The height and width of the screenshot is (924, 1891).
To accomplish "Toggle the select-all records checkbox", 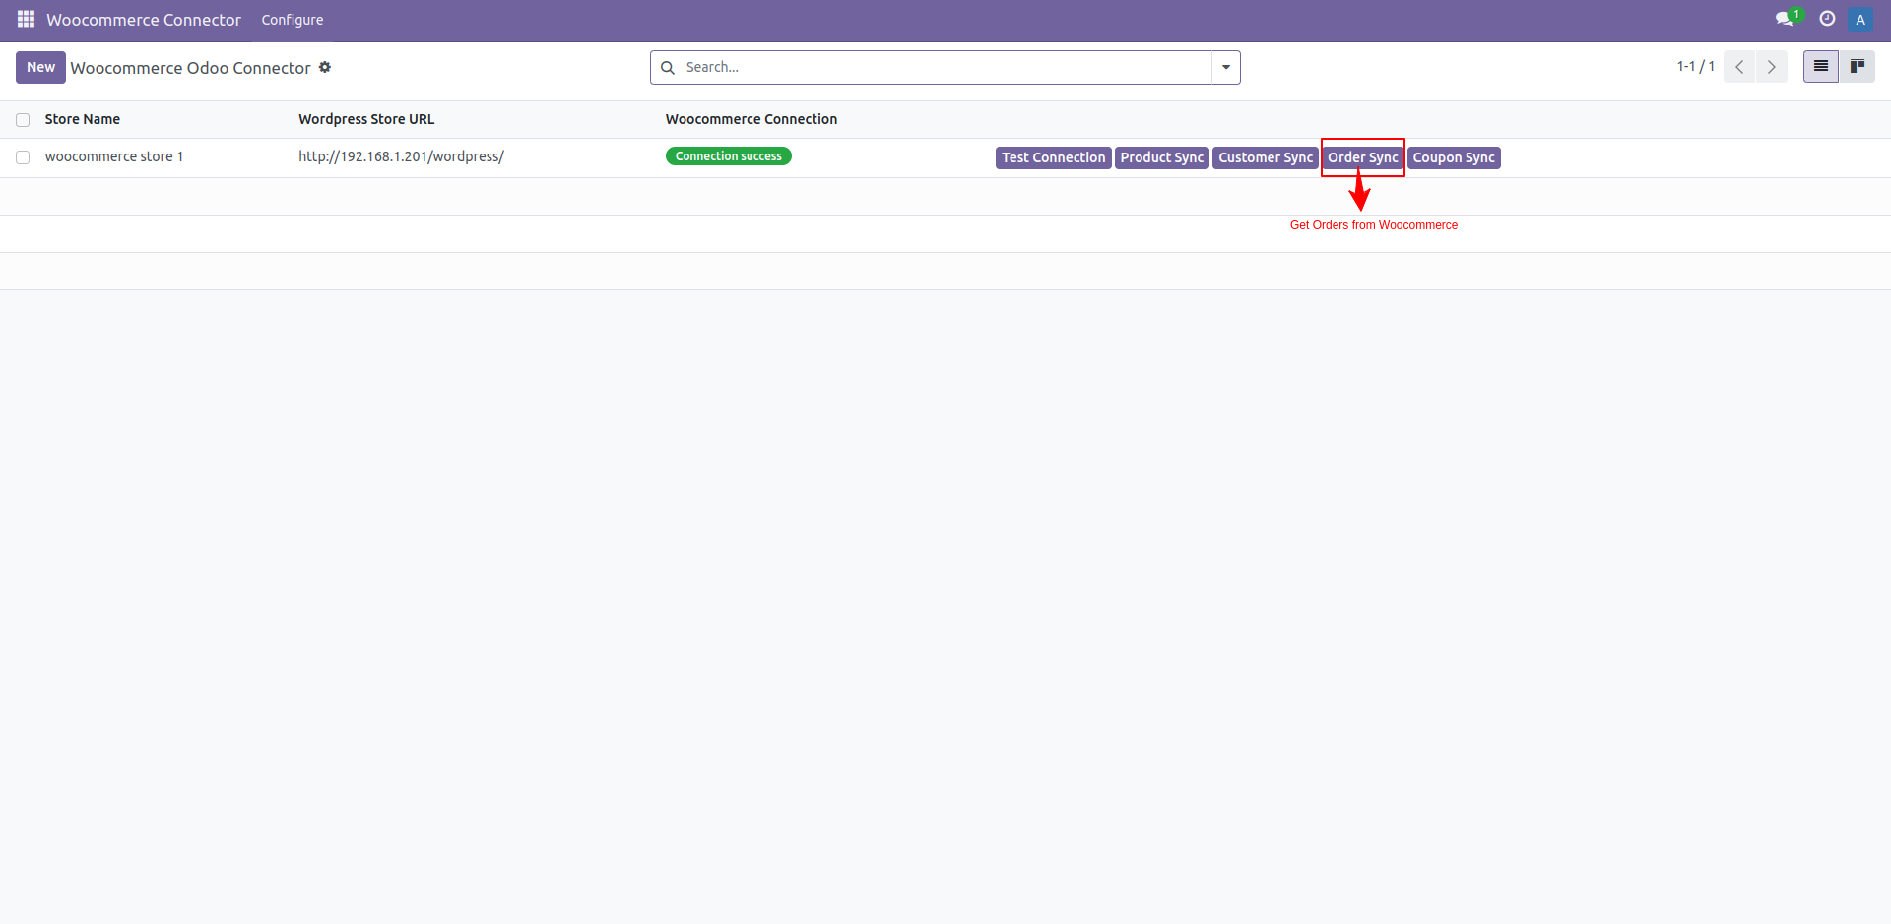I will click(22, 119).
